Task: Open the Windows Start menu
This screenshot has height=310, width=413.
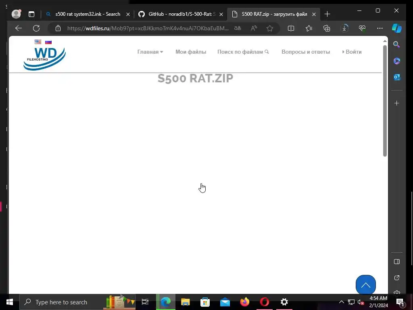Action: coord(10,302)
